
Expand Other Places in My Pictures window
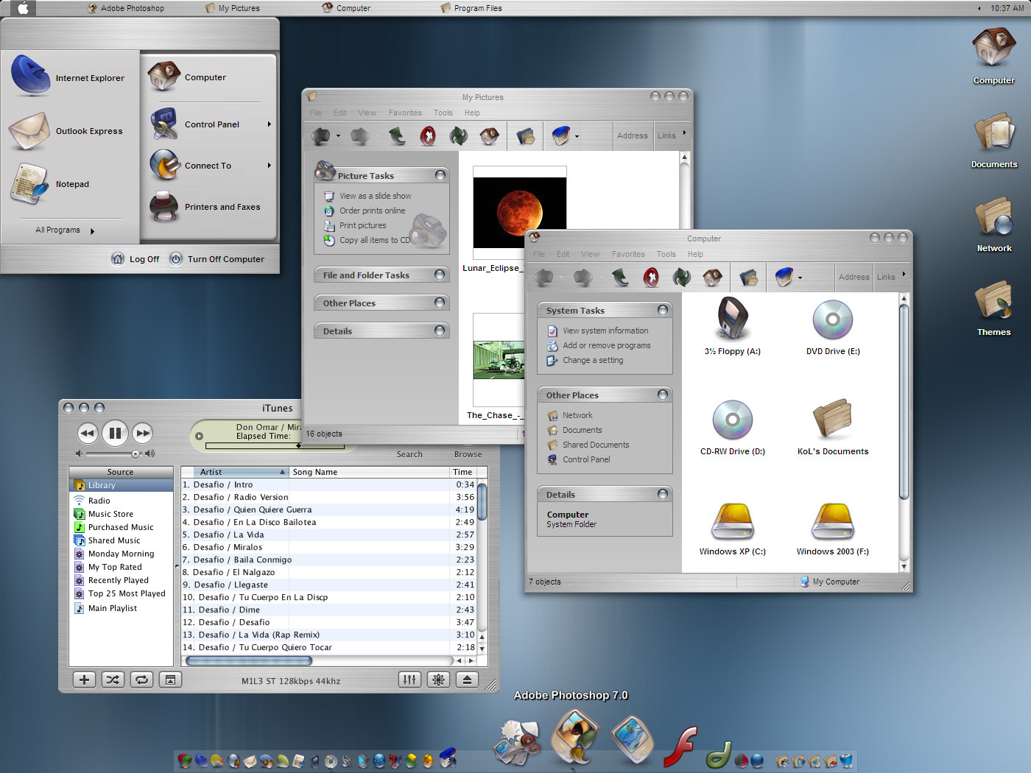pos(440,303)
